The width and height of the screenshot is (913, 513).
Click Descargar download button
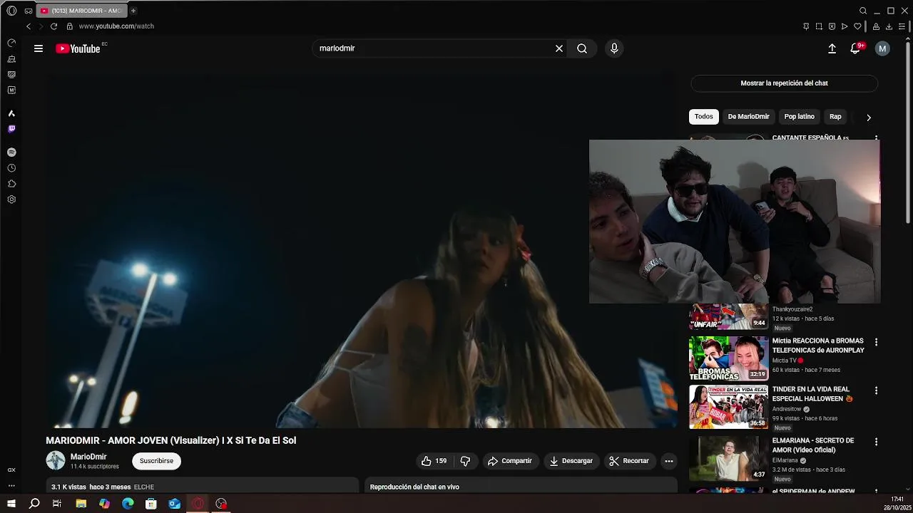571,461
